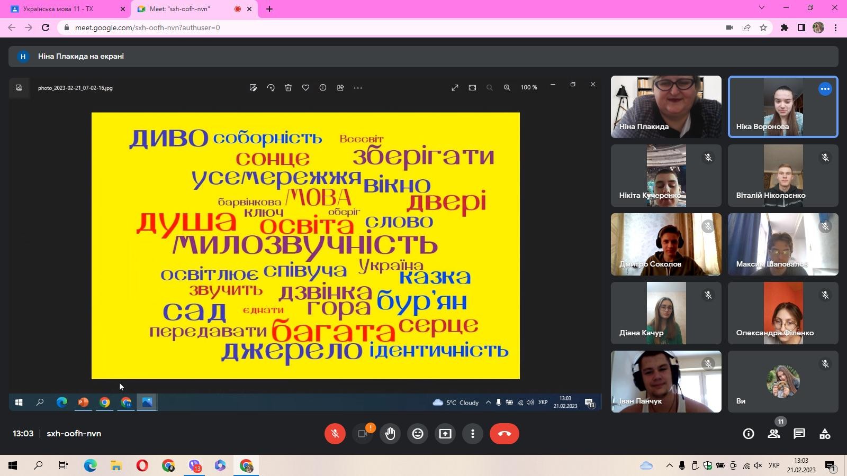Unmute your microphone

pos(335,434)
